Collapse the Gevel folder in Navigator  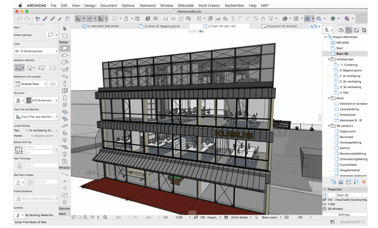(329, 98)
